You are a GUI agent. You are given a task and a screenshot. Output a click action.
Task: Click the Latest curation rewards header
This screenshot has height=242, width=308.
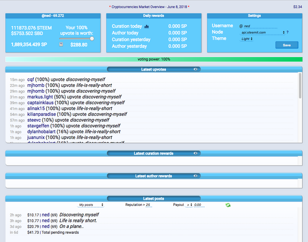pos(154,153)
